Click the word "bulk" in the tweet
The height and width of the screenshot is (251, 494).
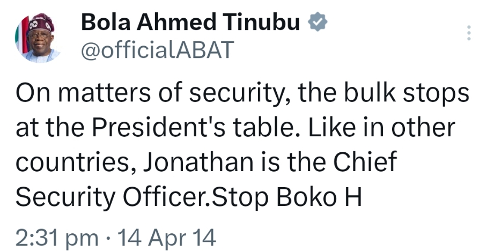coord(370,93)
